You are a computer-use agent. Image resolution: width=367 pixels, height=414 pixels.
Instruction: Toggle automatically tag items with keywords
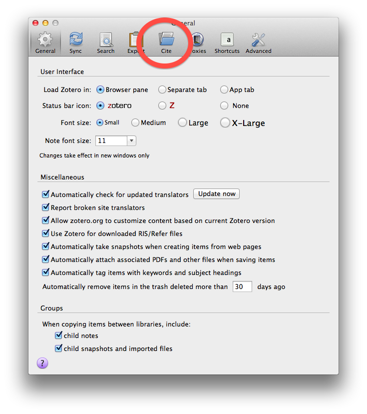coord(45,272)
